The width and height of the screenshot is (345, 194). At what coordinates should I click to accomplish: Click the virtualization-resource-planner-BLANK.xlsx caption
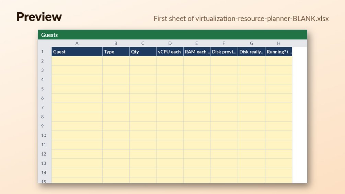(x=241, y=19)
